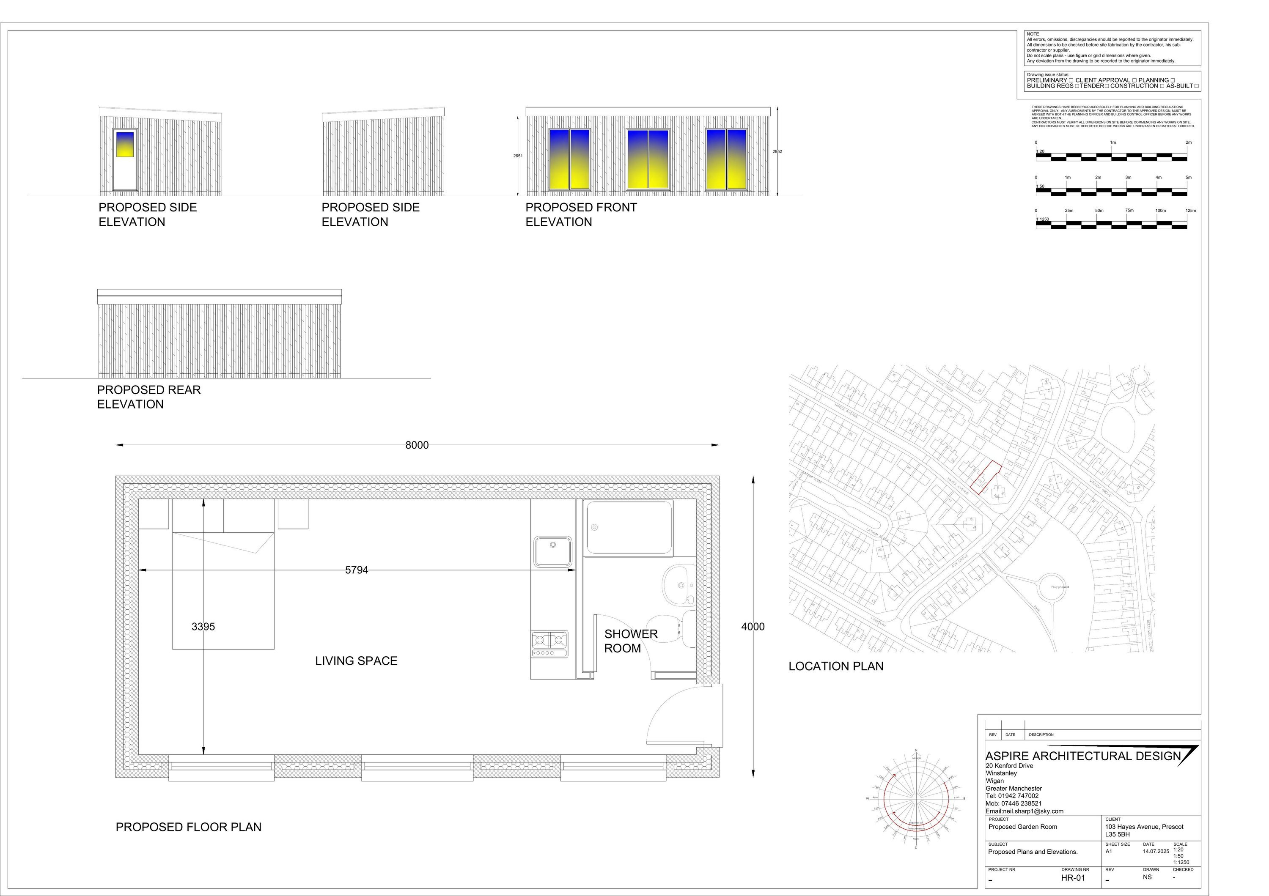Click the 8000 width dimension label
1269x896 pixels.
click(x=417, y=445)
